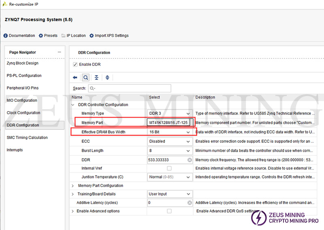Click the back arrow toolbar icon
The image size is (324, 230).
(x=75, y=77)
